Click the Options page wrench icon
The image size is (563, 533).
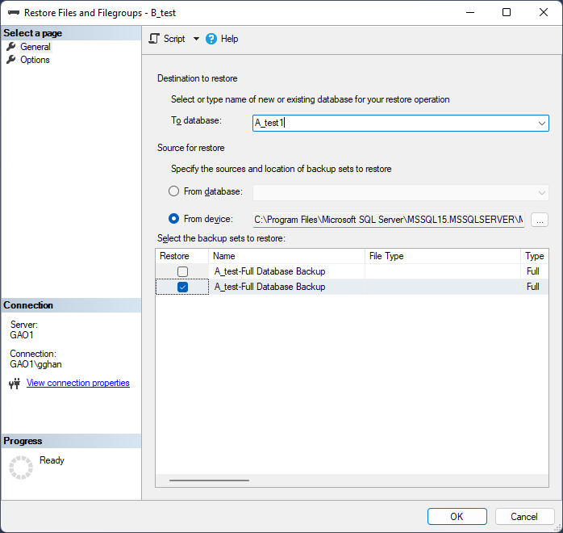tap(11, 59)
